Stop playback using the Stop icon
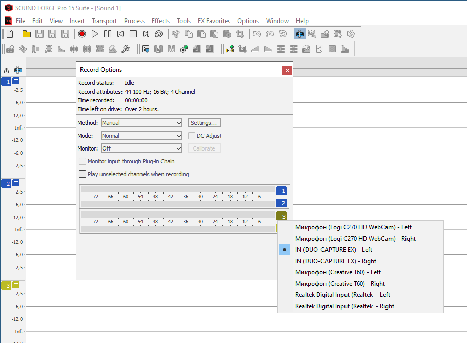Viewport: 467px width, 343px height. pos(133,34)
